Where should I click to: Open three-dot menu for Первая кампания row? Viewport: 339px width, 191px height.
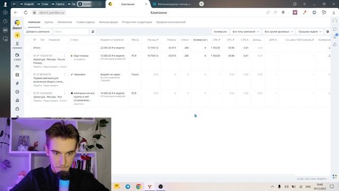pos(65,74)
